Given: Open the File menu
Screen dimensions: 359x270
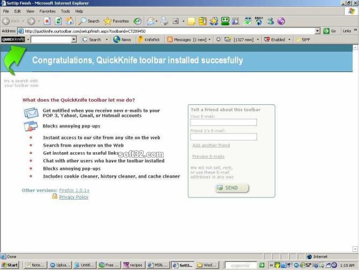Looking at the screenshot, I should point(6,11).
